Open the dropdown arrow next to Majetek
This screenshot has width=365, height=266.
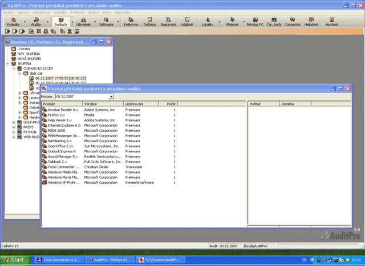pos(244,22)
